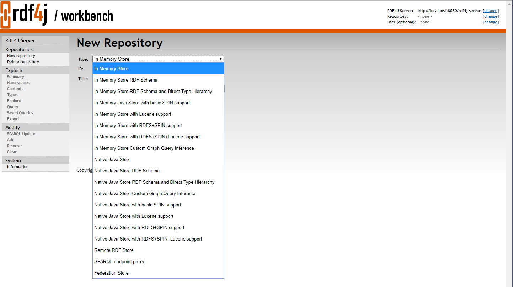Select Native Java Store RDF Schema
The image size is (513, 287).
point(158,171)
